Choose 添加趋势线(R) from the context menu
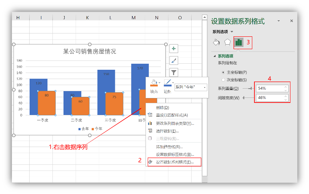Screen dimensions: 309x194 click(174, 147)
